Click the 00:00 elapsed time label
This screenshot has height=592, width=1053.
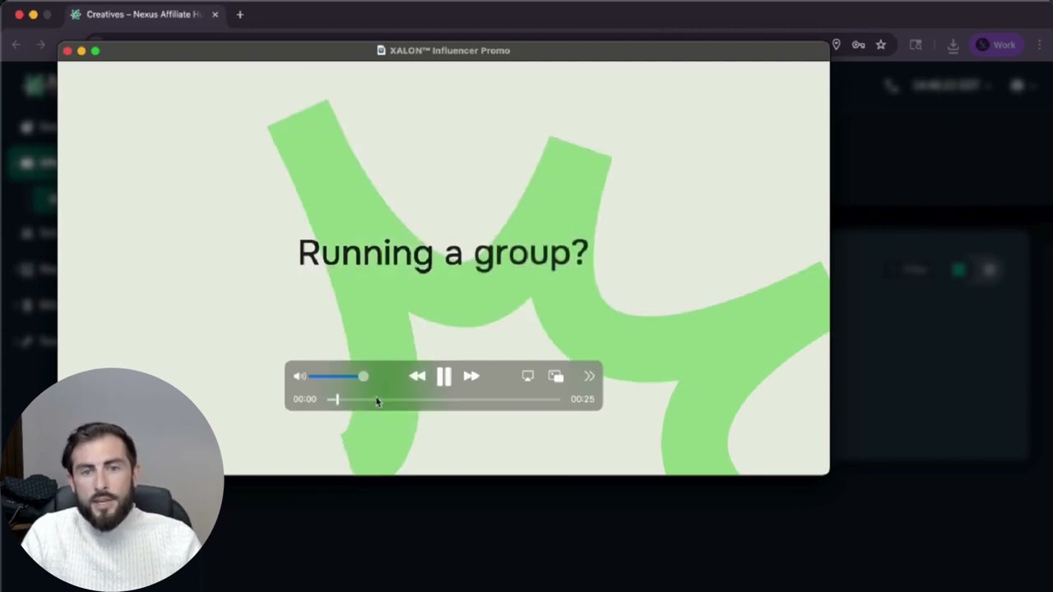click(x=304, y=400)
